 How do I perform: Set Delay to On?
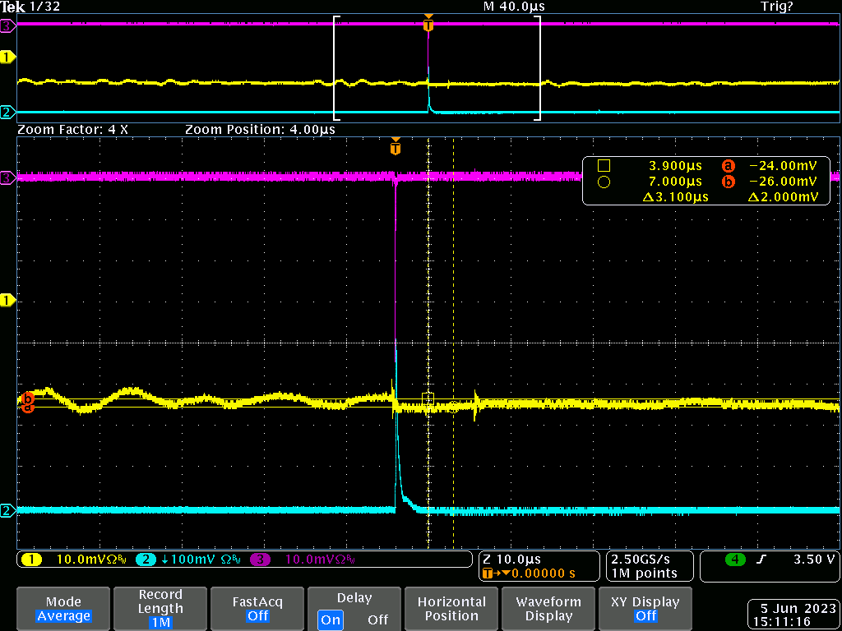pyautogui.click(x=331, y=619)
